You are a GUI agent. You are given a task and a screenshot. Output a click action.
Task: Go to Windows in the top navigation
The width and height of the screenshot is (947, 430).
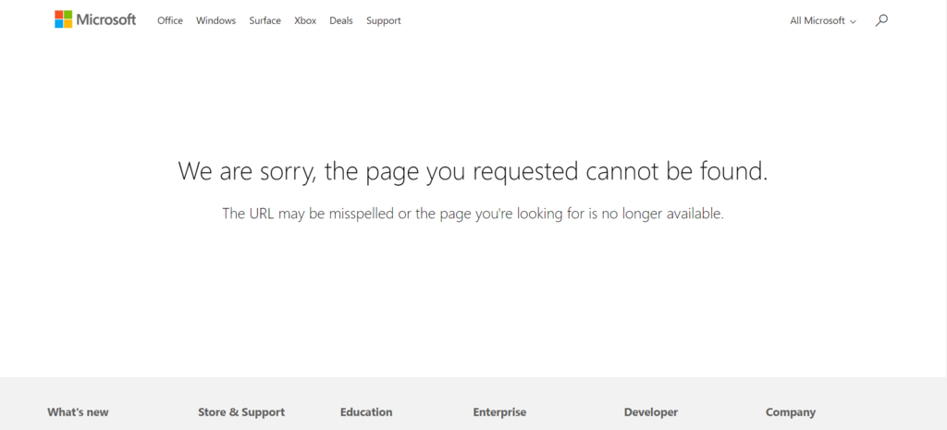(215, 20)
